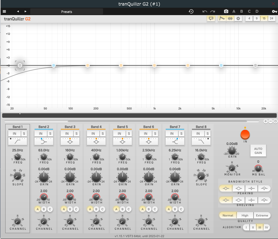278x239 pixels.
Task: Click the snapshot camera icon
Action: pos(226,11)
